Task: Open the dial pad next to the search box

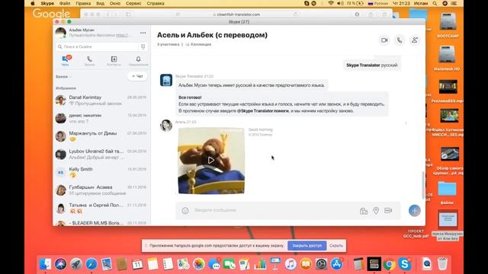Action: [x=143, y=46]
